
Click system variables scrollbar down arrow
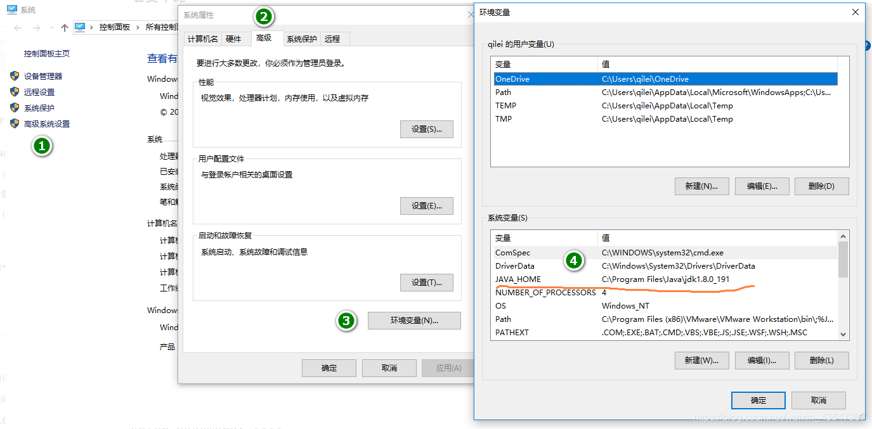[843, 335]
